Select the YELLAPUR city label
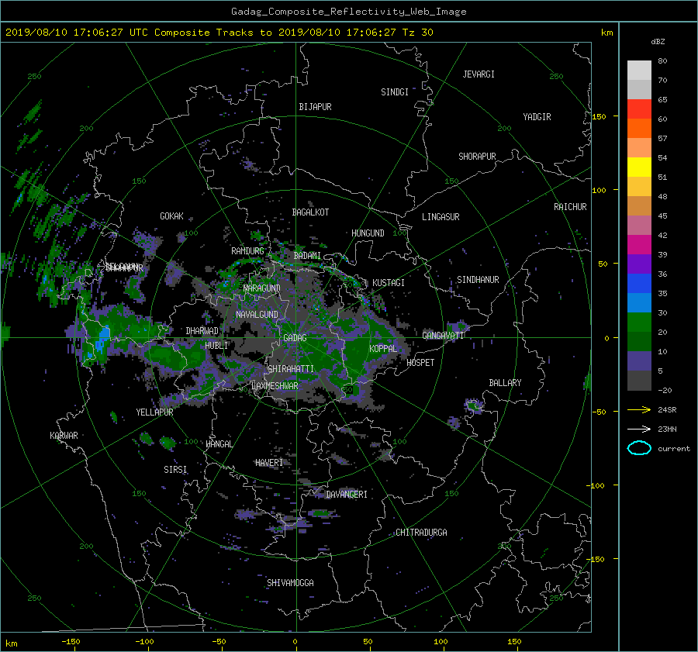This screenshot has height=652, width=698. coord(154,412)
